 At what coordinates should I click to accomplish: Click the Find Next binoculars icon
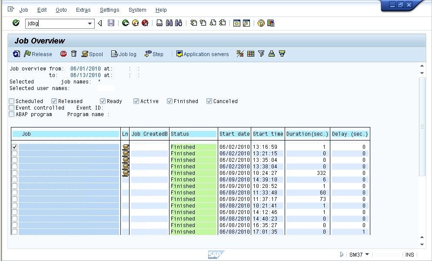[x=179, y=23]
